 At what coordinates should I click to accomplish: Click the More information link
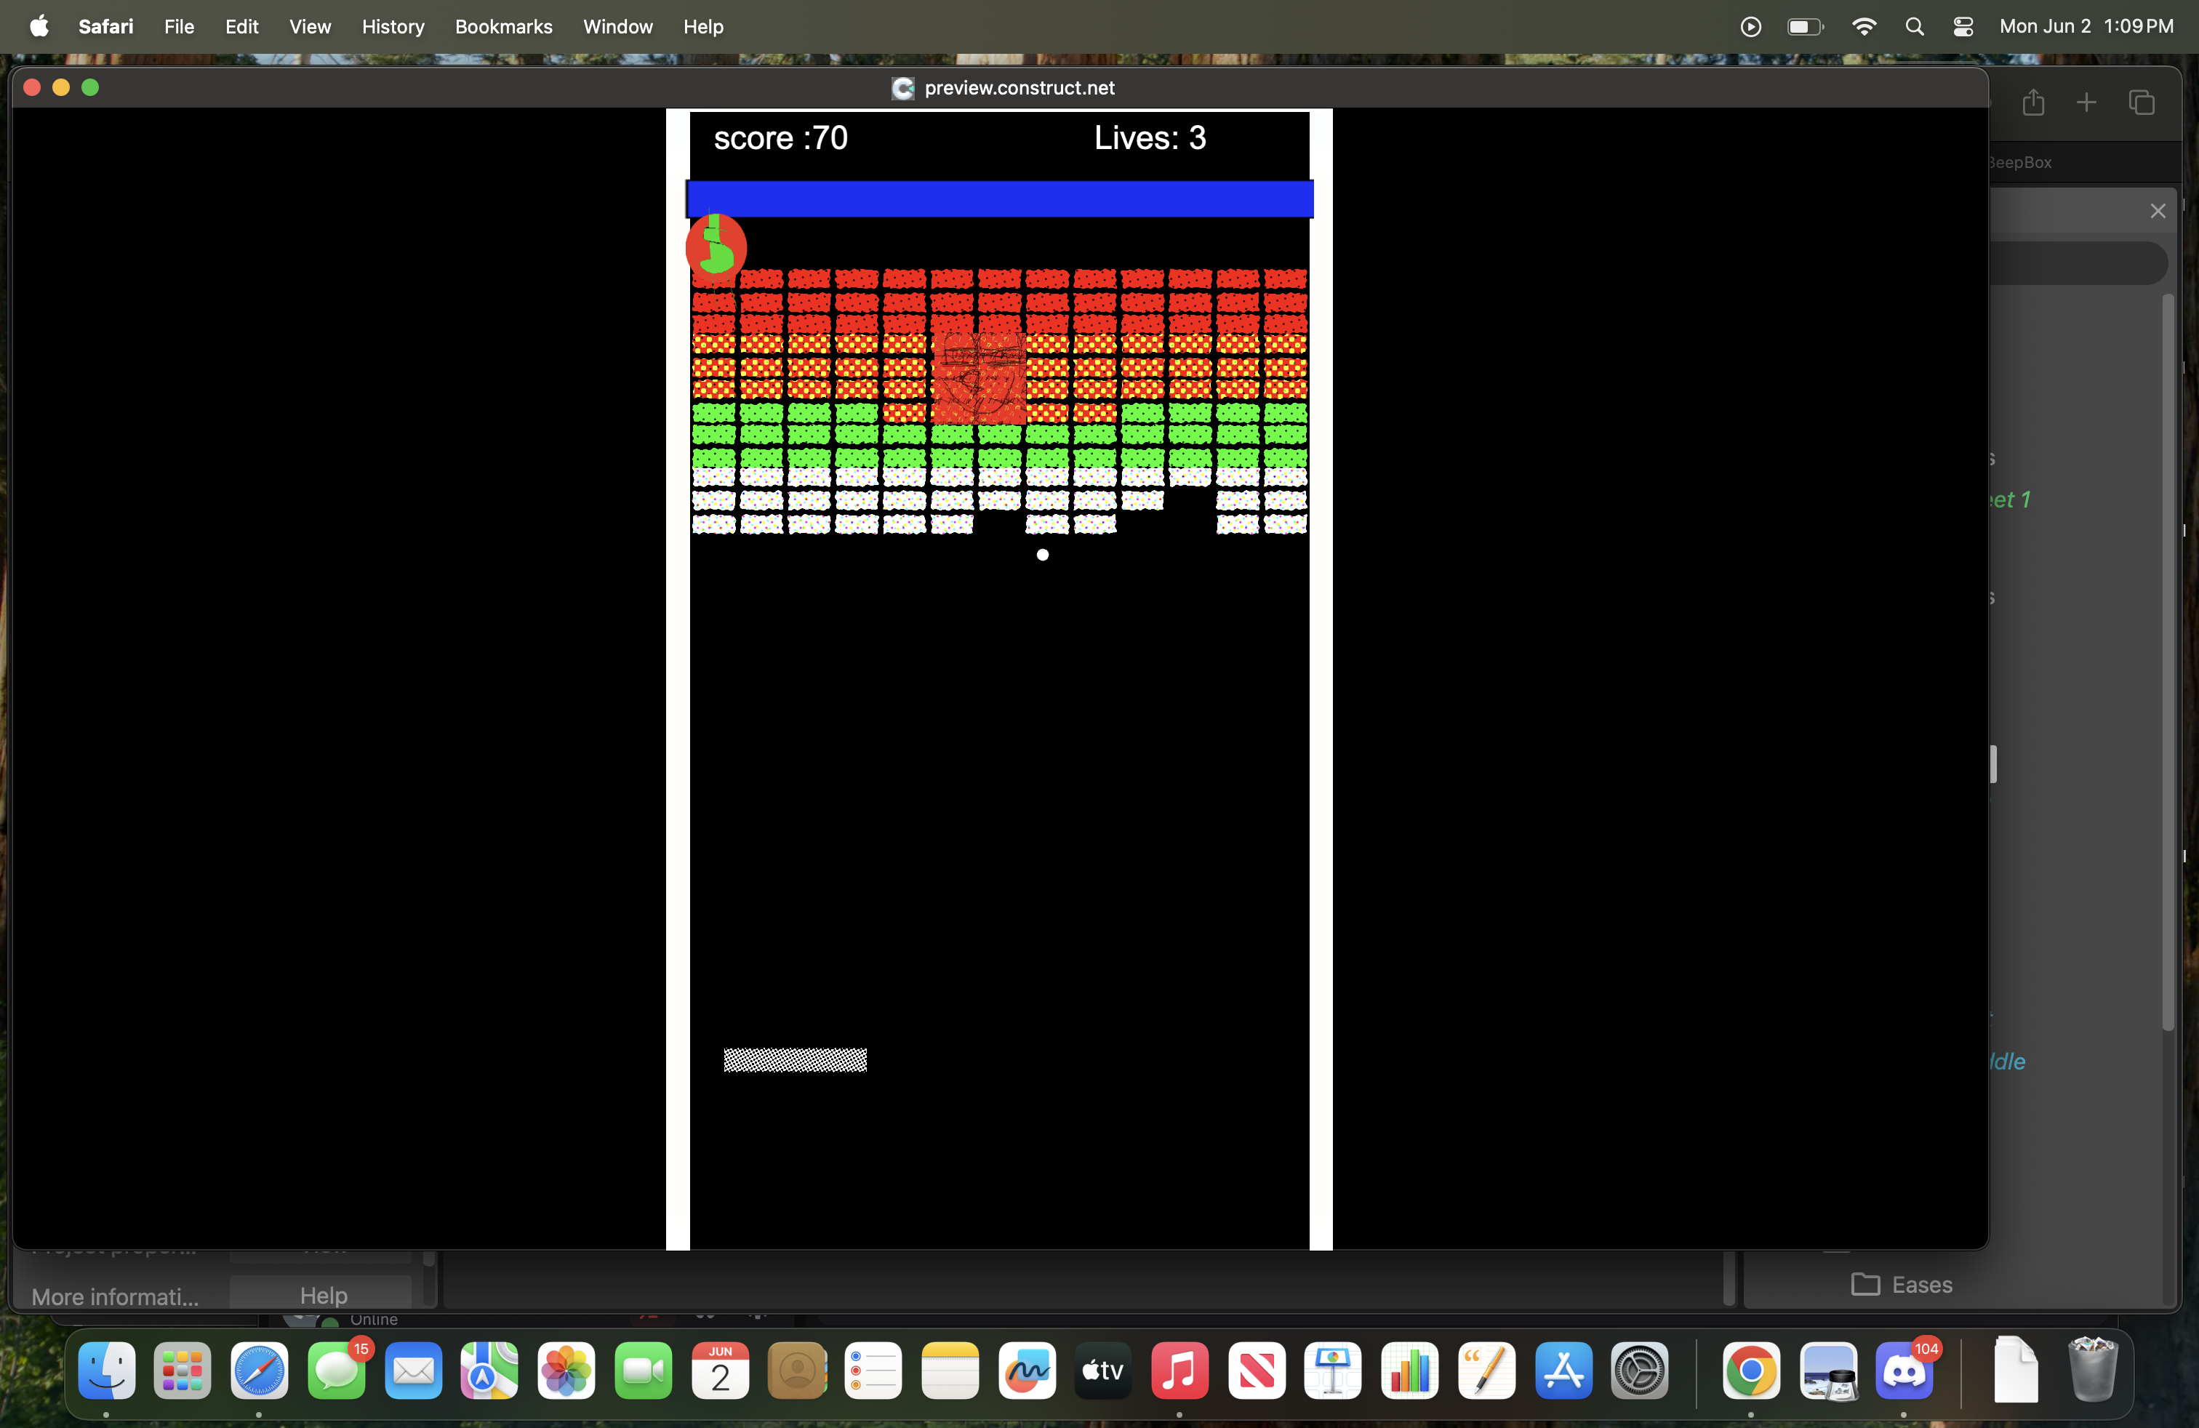[x=116, y=1297]
